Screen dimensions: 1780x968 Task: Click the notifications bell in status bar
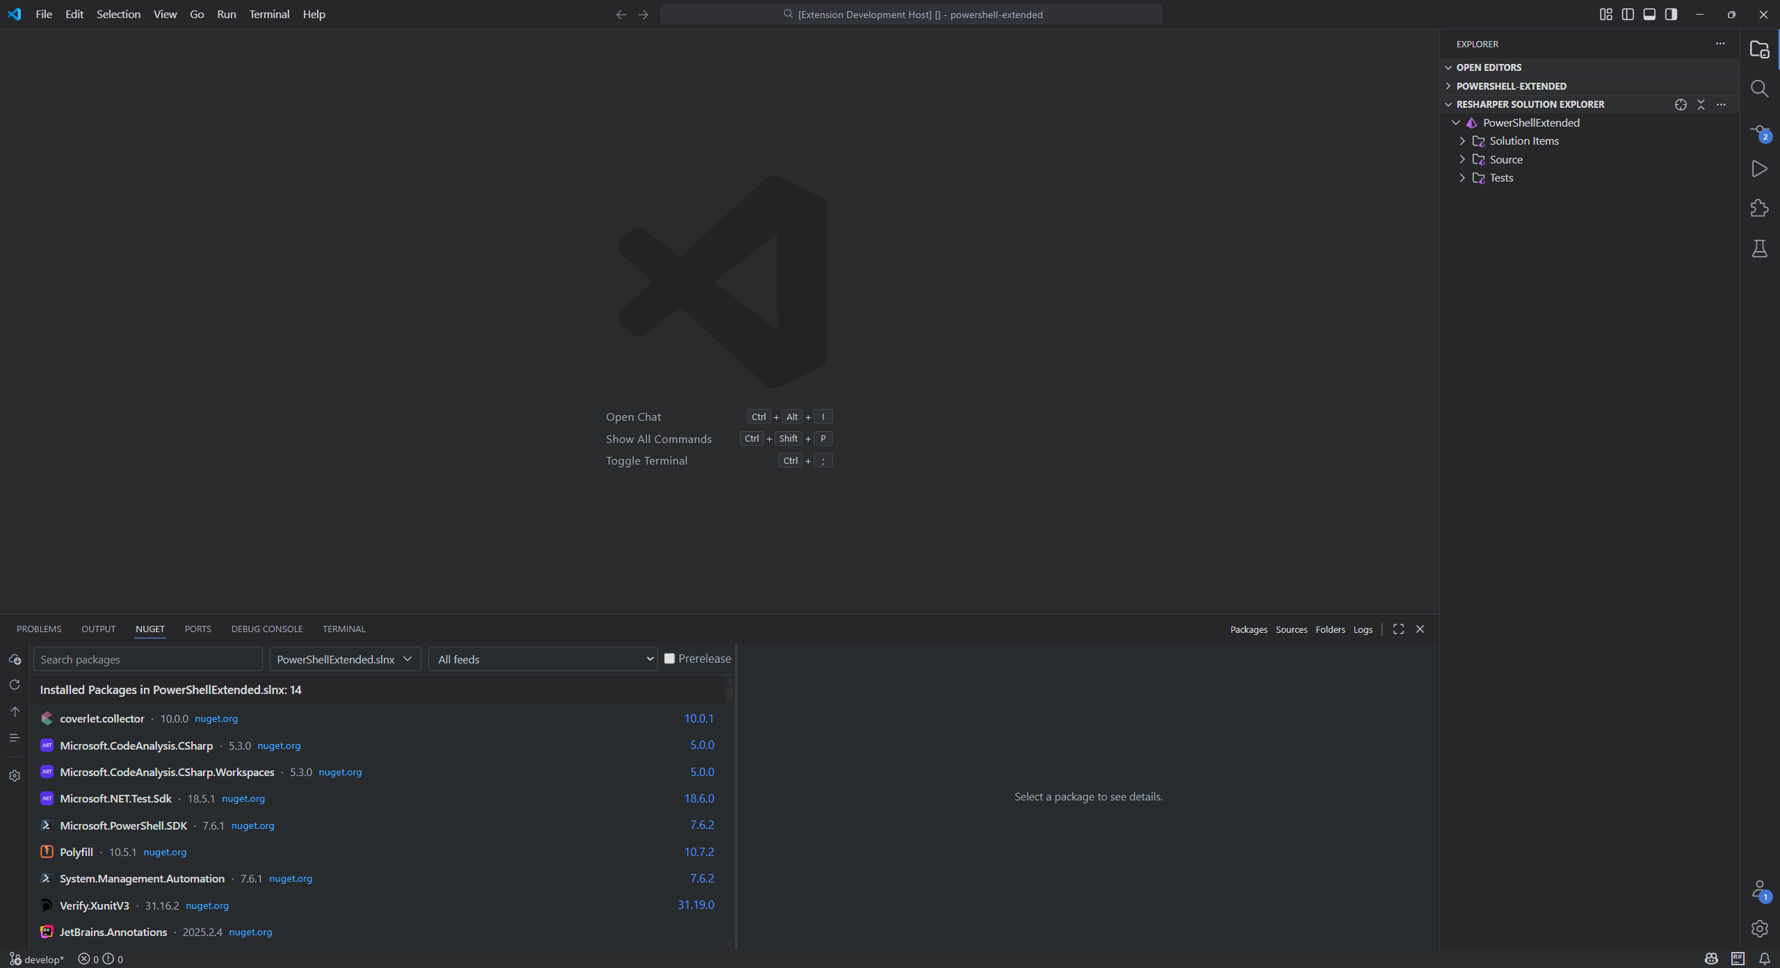1764,959
